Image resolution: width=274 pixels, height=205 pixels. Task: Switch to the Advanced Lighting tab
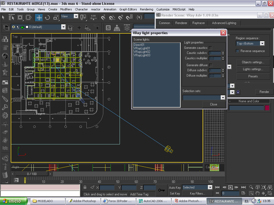point(224,23)
